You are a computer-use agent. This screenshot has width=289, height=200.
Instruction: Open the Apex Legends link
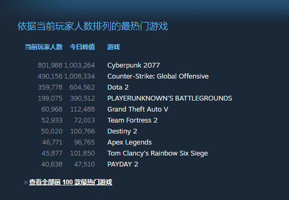click(x=130, y=142)
